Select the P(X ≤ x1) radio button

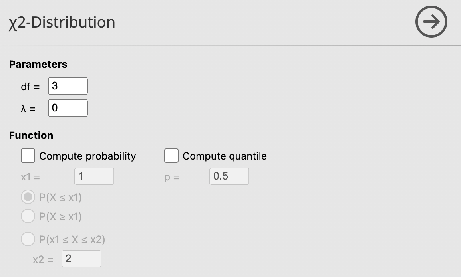(28, 197)
